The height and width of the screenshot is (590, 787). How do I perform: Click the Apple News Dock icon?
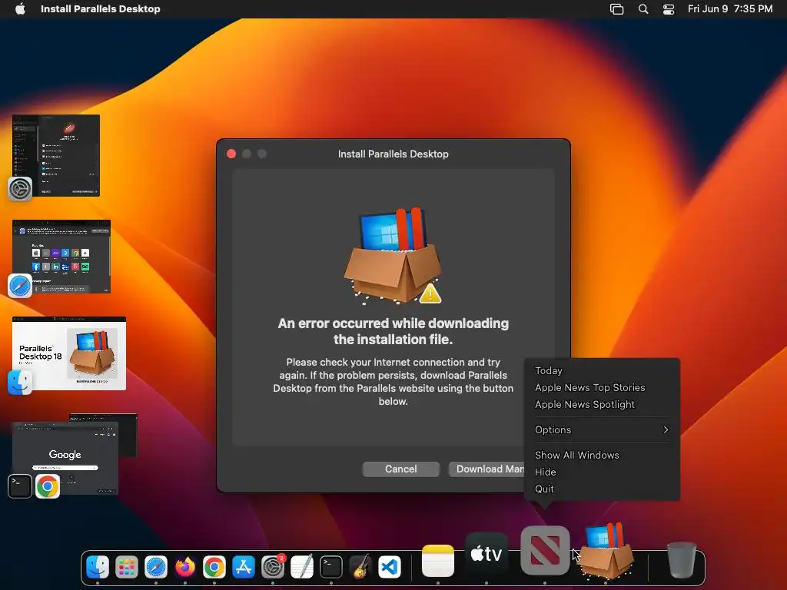[x=545, y=550]
